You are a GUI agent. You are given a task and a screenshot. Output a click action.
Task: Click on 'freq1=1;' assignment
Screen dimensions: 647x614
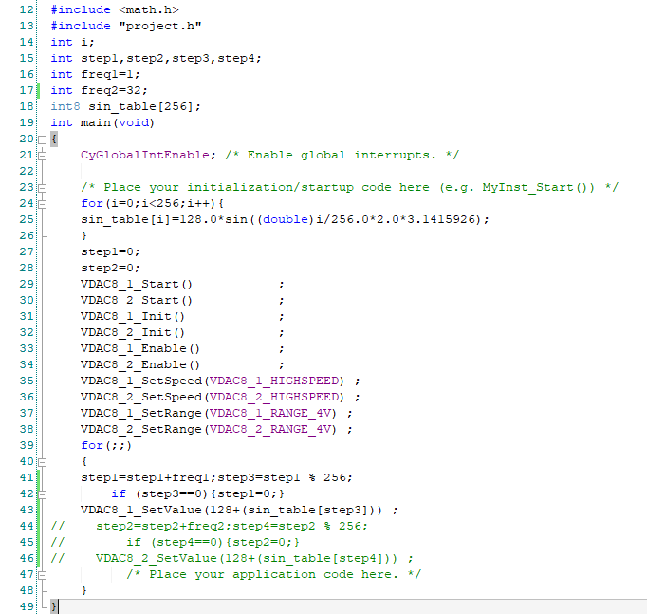111,75
